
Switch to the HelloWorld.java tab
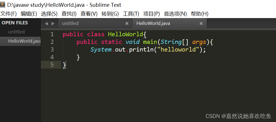pos(169,23)
